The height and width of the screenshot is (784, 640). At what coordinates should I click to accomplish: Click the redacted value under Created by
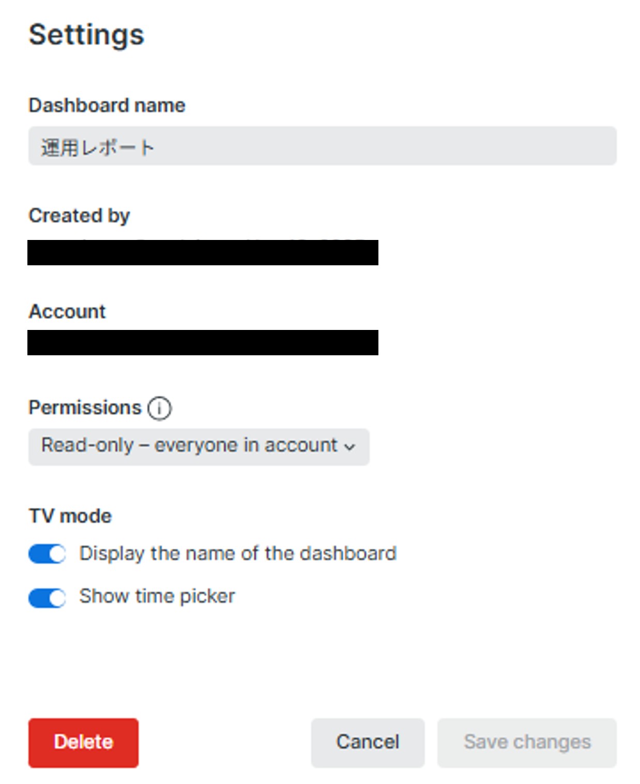pyautogui.click(x=203, y=253)
